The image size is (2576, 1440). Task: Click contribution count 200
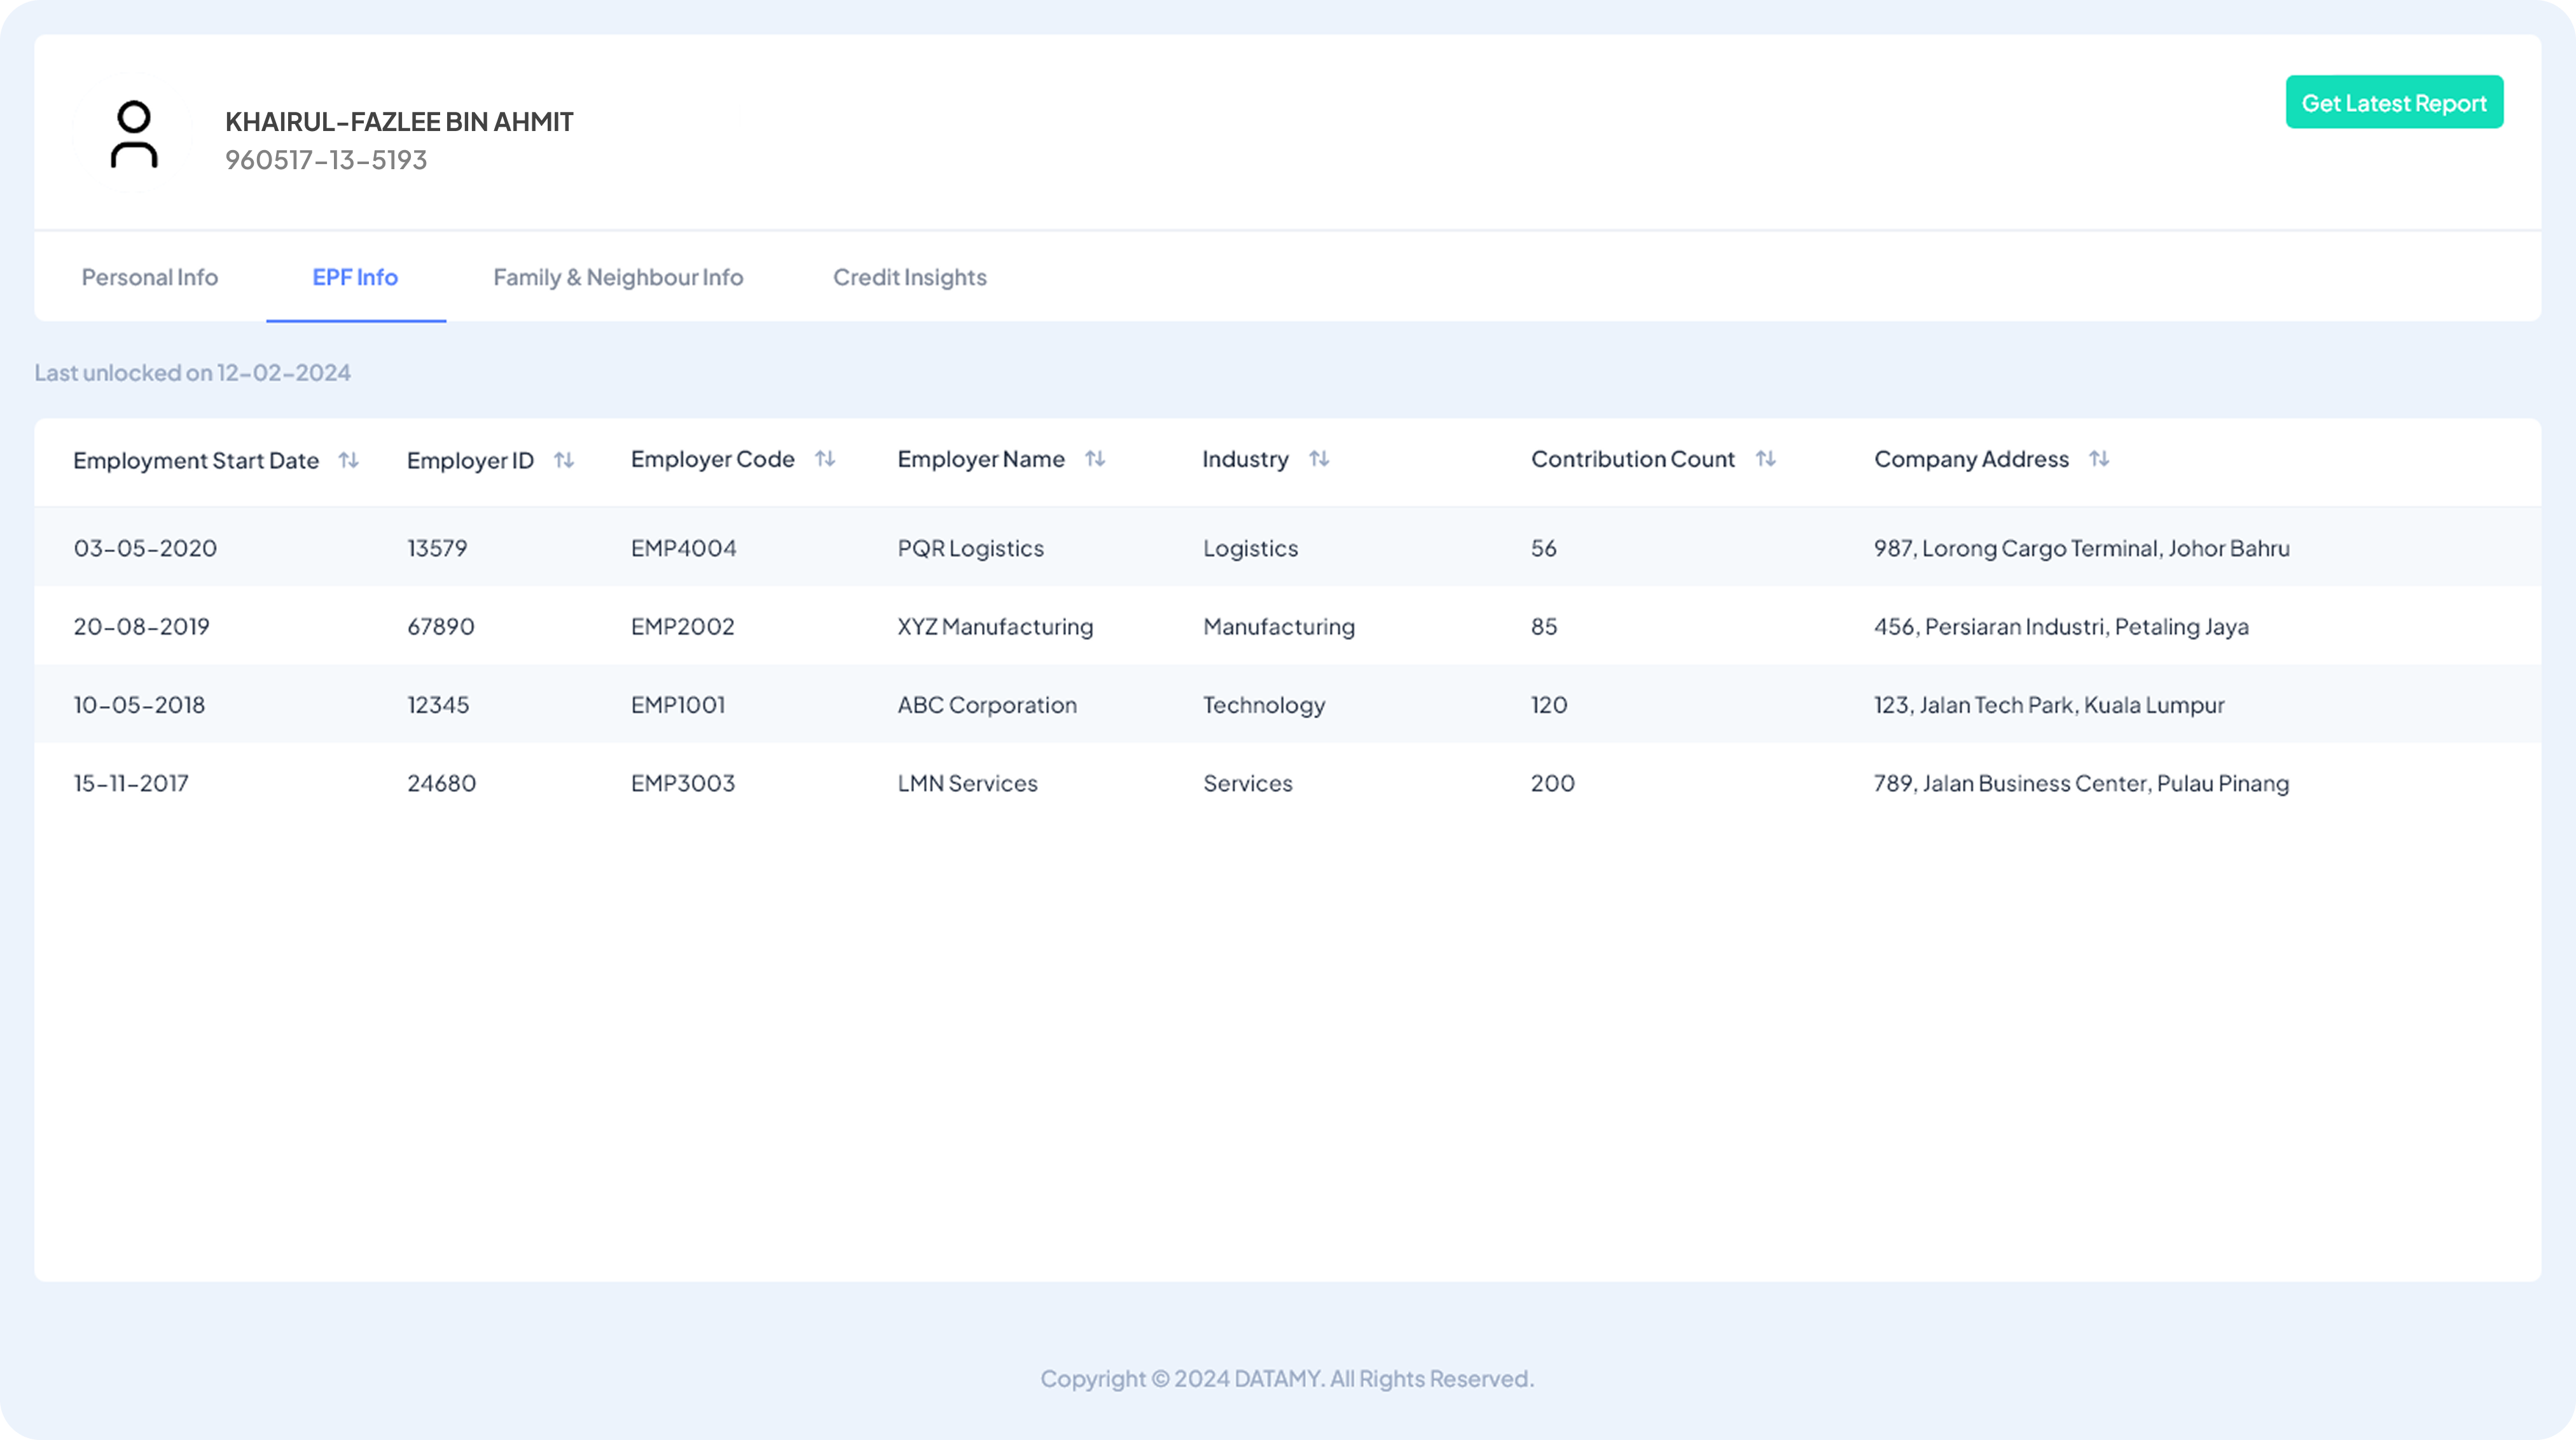[1553, 783]
